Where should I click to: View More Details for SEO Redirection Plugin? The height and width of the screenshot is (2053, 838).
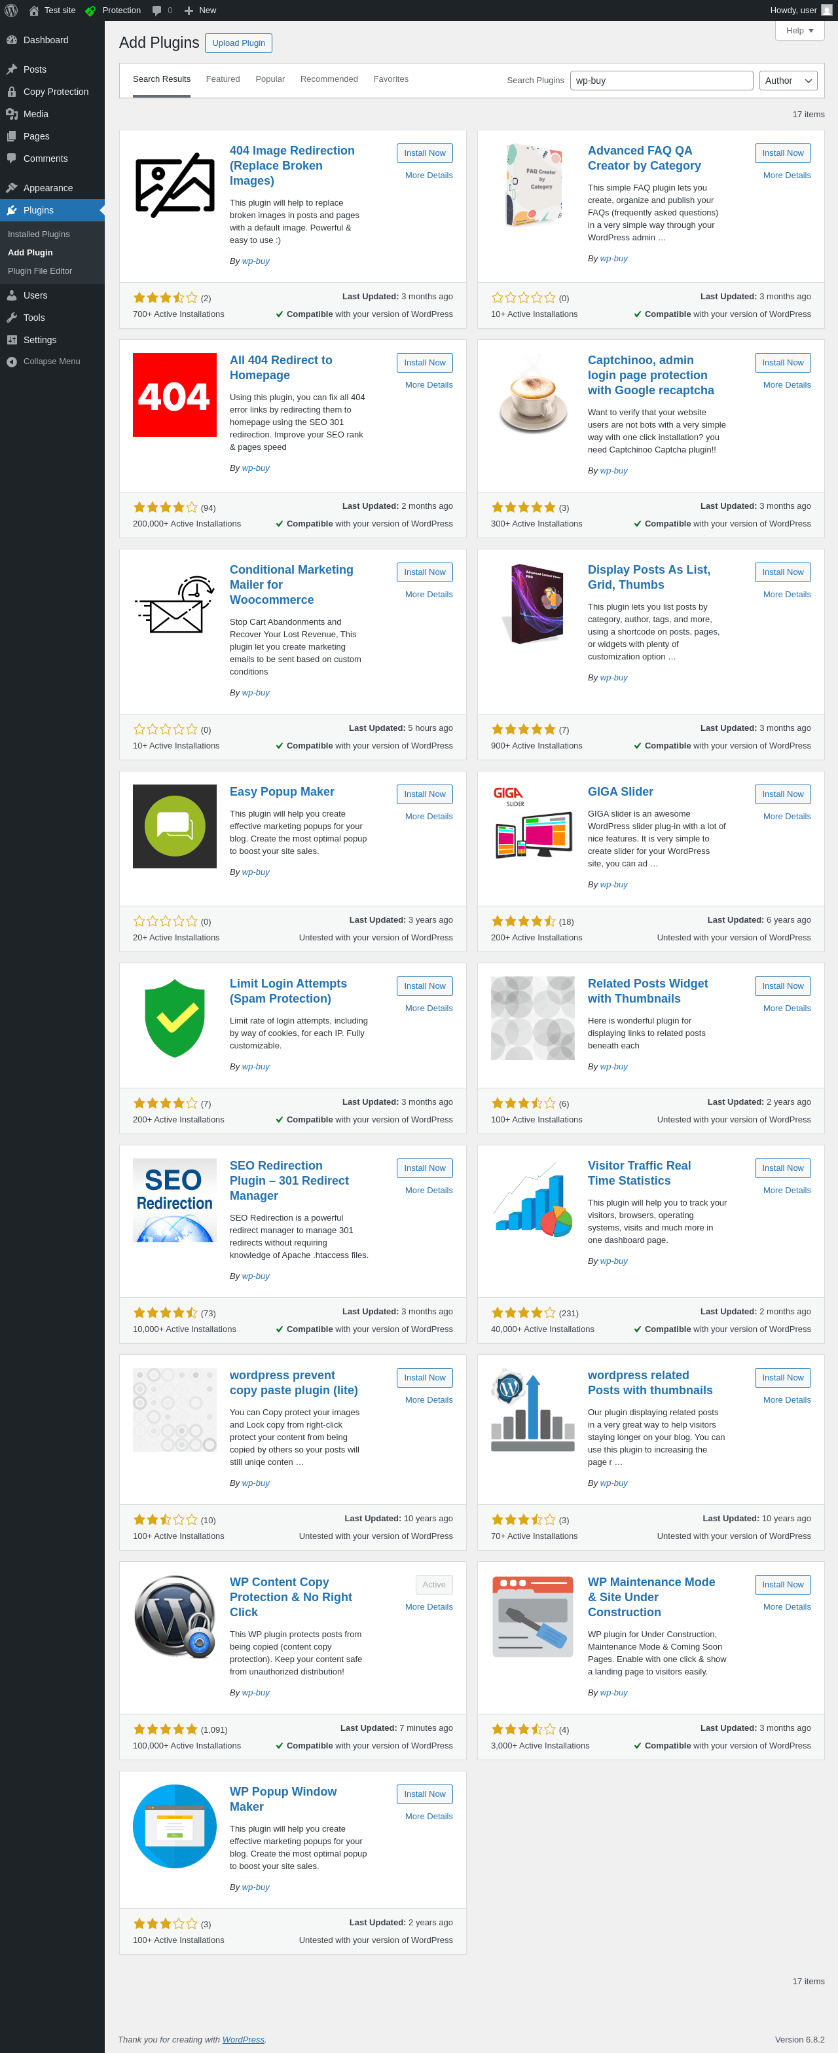tap(429, 1190)
